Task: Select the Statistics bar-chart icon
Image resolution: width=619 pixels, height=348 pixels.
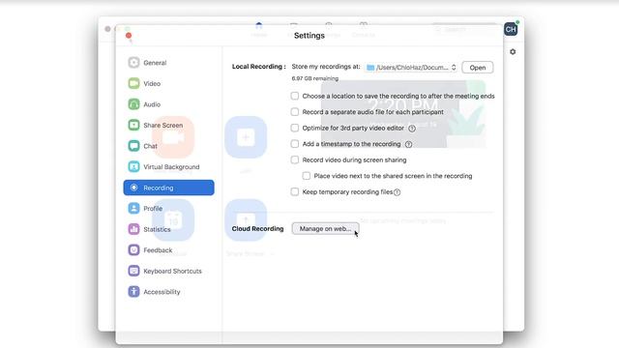Action: click(133, 229)
